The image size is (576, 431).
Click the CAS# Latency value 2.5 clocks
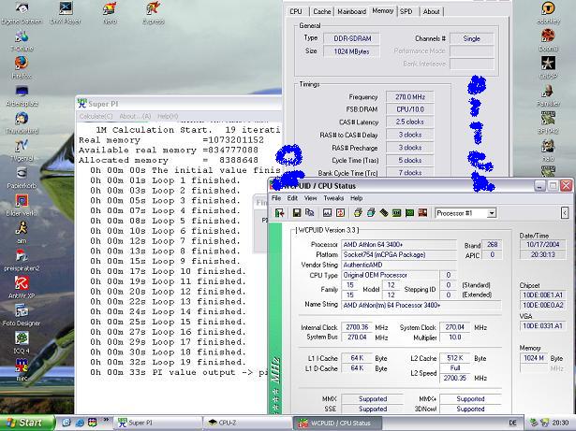pos(410,122)
